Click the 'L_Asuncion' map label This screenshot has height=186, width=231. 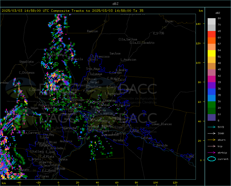pos(128,60)
